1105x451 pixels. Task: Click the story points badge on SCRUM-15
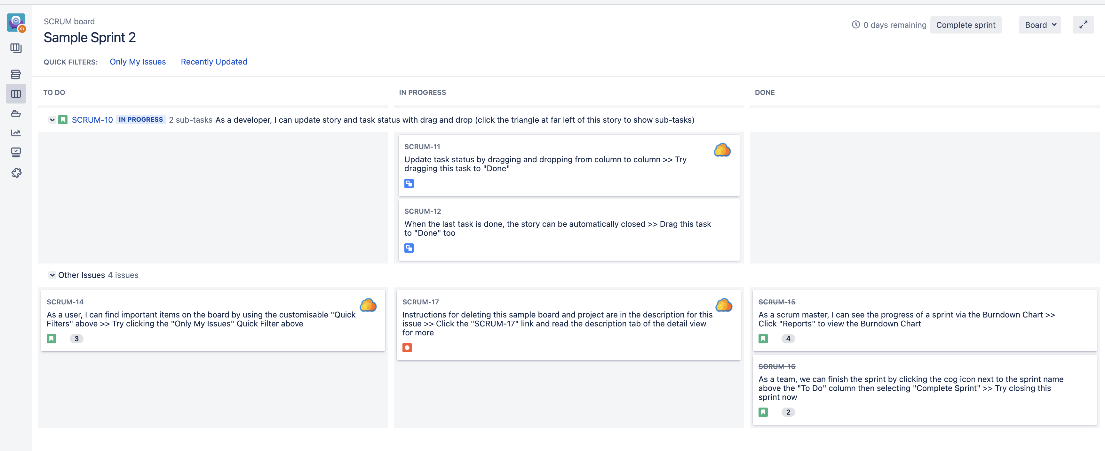pos(788,339)
